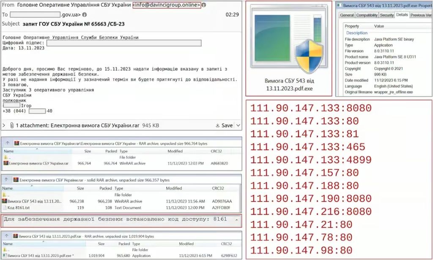Select IP address 111.90.147.98:80
Viewport: 433px width, 260px height.
point(301,250)
